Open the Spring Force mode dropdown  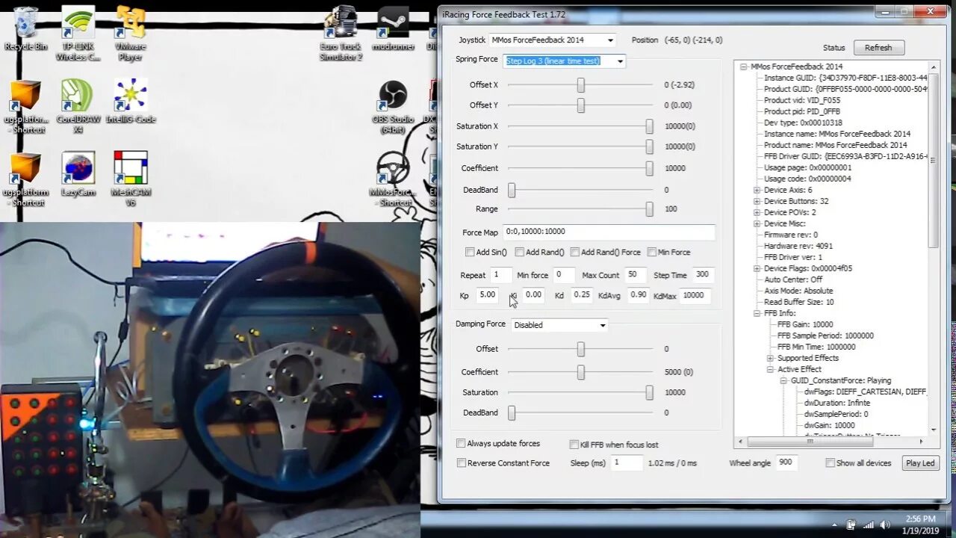[x=565, y=61]
